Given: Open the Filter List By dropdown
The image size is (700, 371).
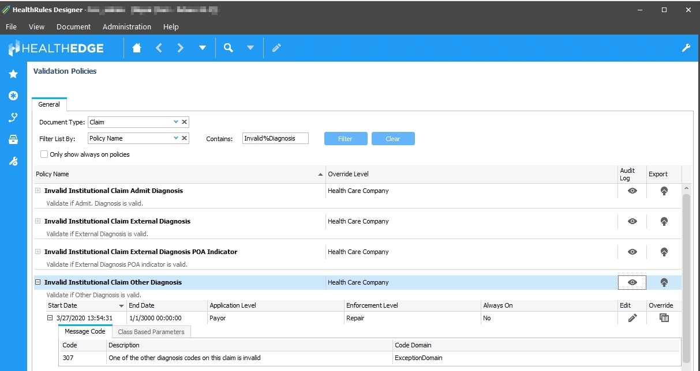Looking at the screenshot, I should pos(175,138).
